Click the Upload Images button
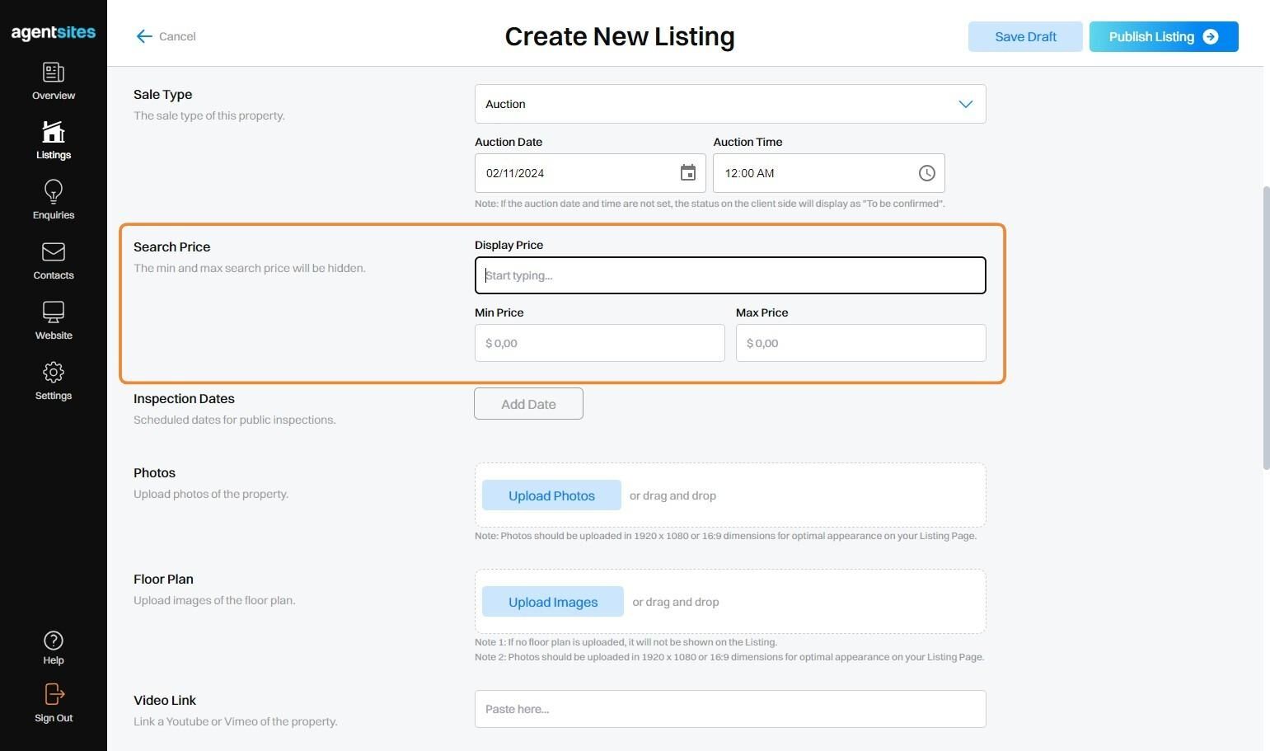This screenshot has width=1270, height=751. coord(553,602)
